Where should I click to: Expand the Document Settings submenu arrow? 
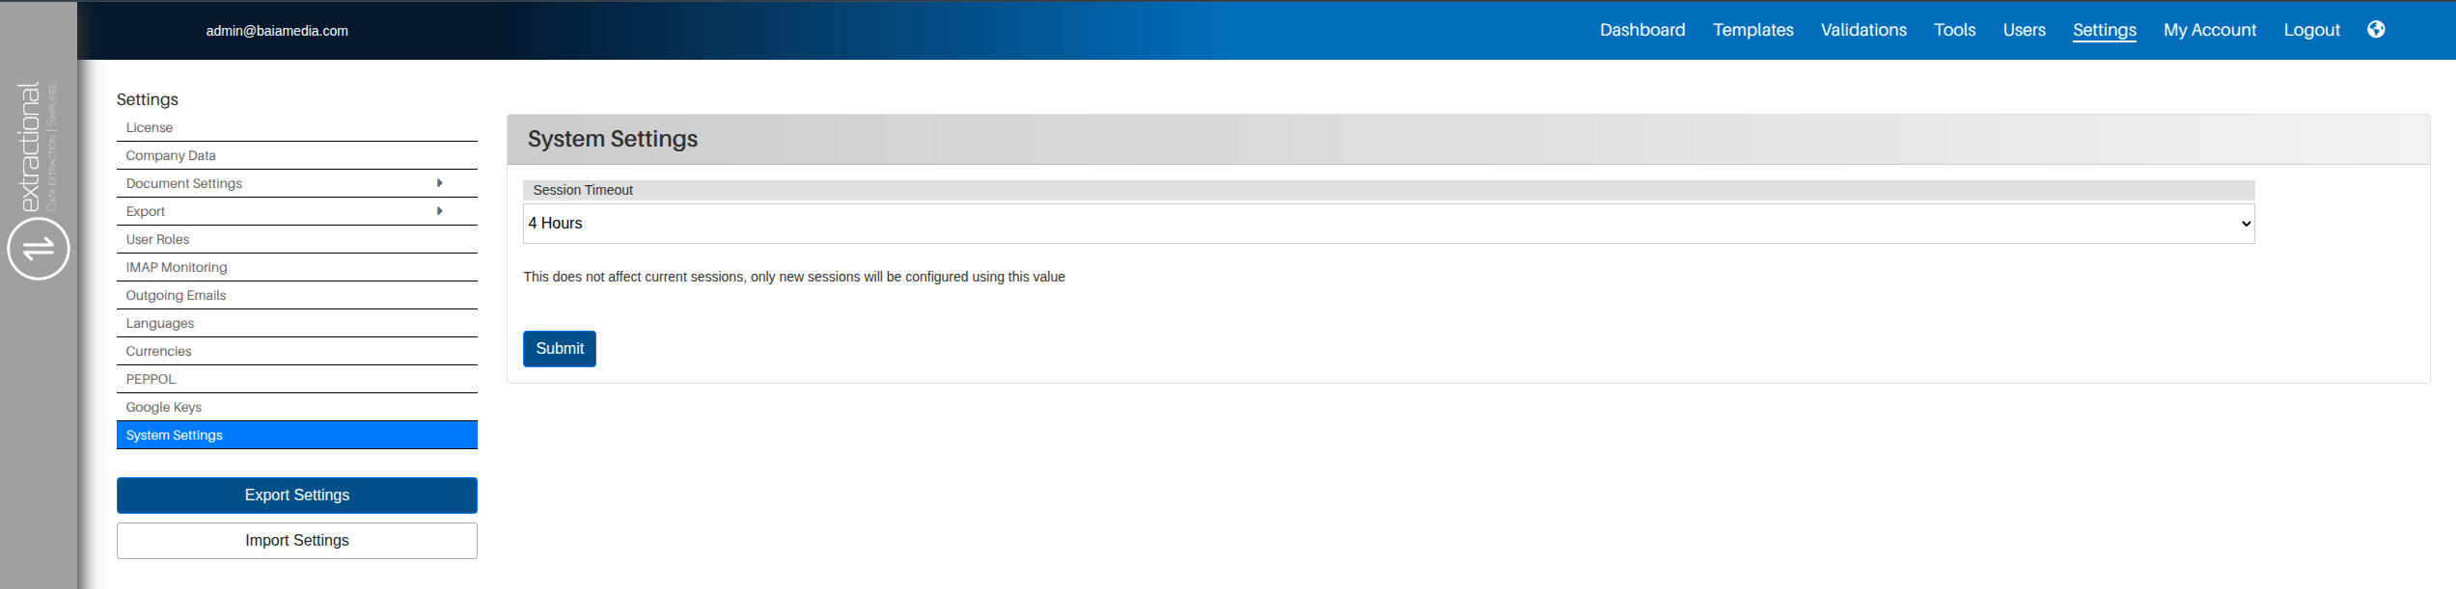[440, 183]
